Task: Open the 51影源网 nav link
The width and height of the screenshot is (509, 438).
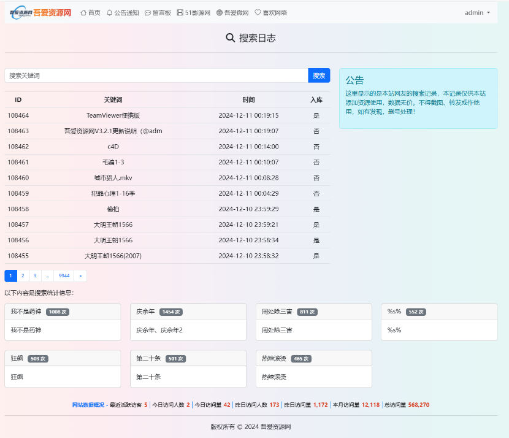Action: [193, 13]
